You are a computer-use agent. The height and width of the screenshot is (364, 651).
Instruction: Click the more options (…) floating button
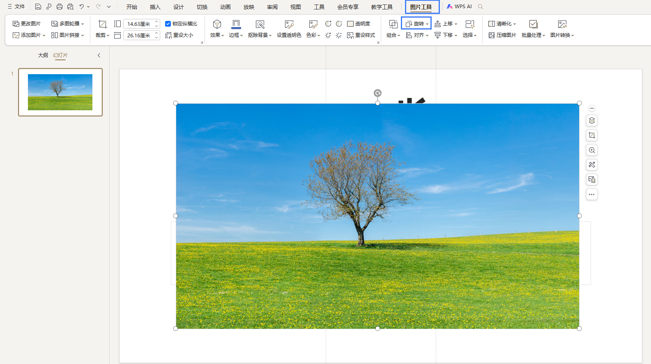pos(592,194)
